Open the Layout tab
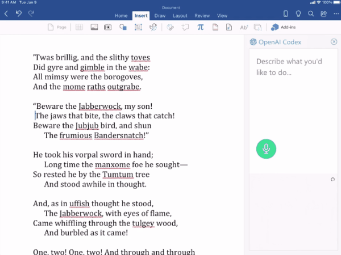The height and width of the screenshot is (255, 341). [180, 16]
